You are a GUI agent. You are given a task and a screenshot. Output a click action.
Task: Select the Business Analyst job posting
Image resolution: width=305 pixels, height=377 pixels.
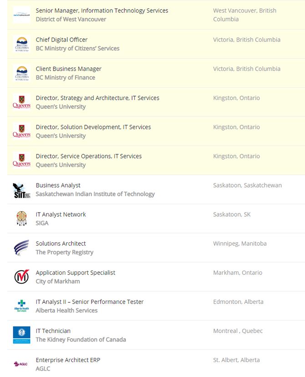[x=58, y=185]
